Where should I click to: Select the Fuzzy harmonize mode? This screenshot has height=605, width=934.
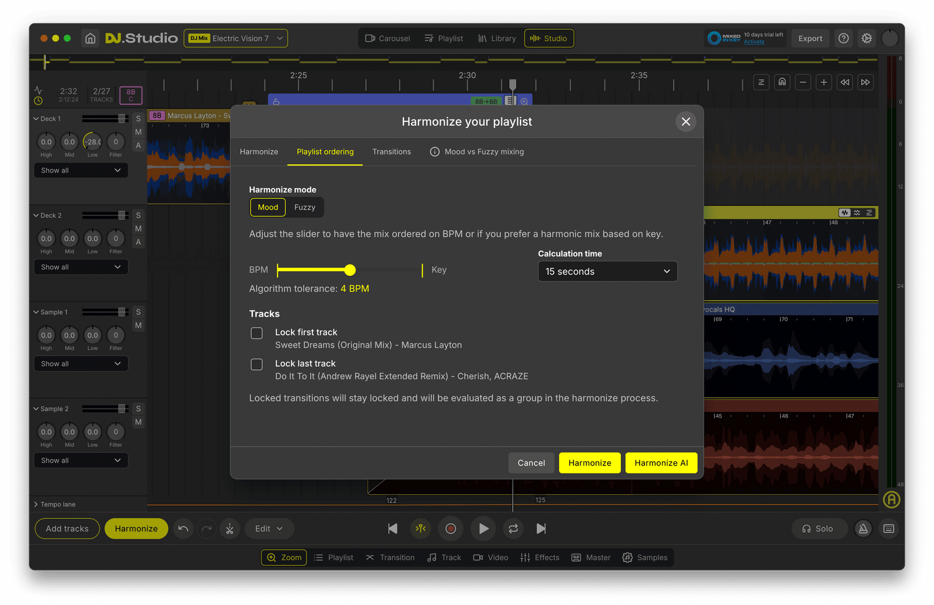tap(304, 207)
